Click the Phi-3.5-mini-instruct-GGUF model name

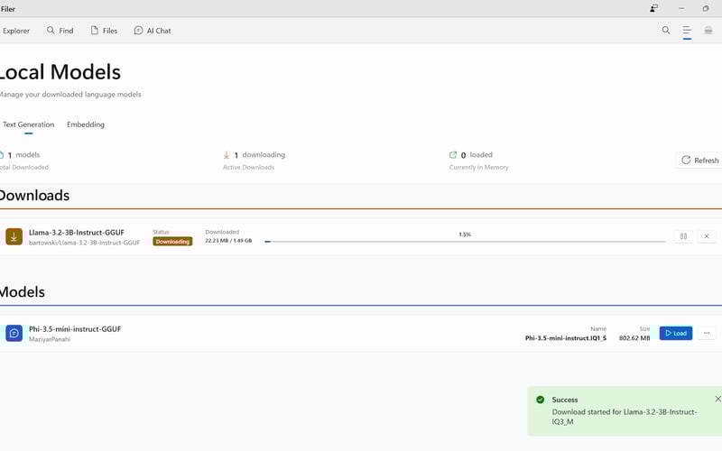(75, 329)
